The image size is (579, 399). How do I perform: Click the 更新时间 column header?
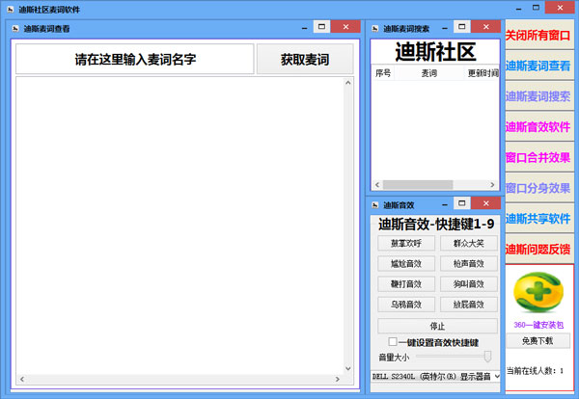point(482,73)
